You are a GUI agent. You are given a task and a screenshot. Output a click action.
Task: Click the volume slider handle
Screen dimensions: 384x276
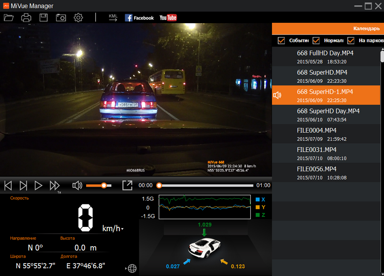pyautogui.click(x=104, y=185)
